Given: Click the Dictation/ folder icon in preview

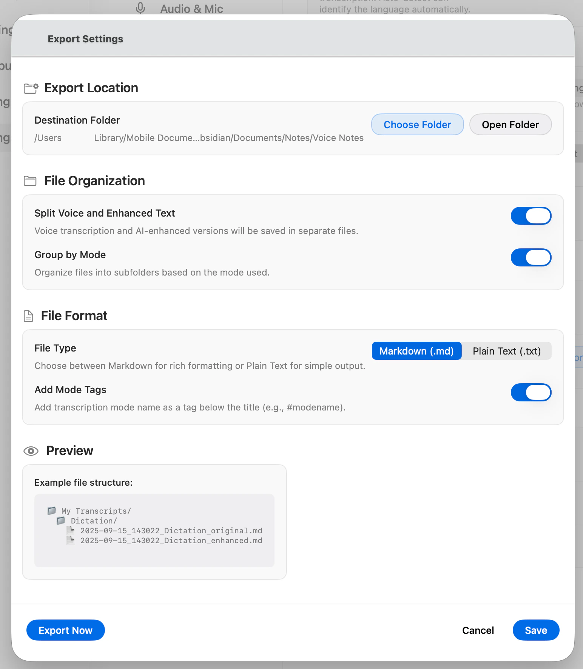Looking at the screenshot, I should (x=61, y=520).
